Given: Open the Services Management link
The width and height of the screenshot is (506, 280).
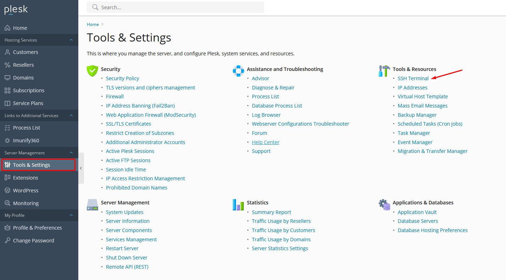Looking at the screenshot, I should click(131, 239).
